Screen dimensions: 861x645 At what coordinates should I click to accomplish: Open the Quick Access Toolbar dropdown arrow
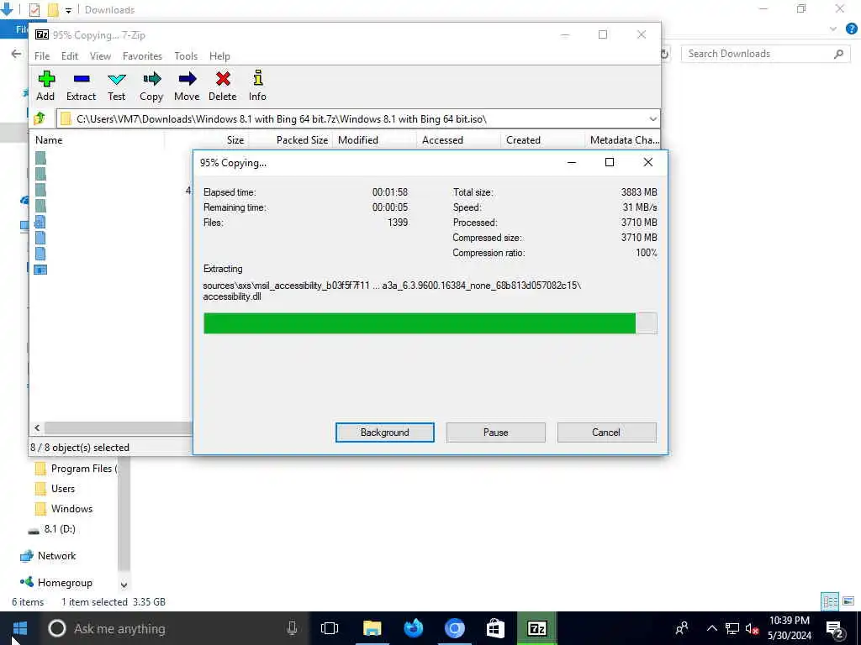68,10
